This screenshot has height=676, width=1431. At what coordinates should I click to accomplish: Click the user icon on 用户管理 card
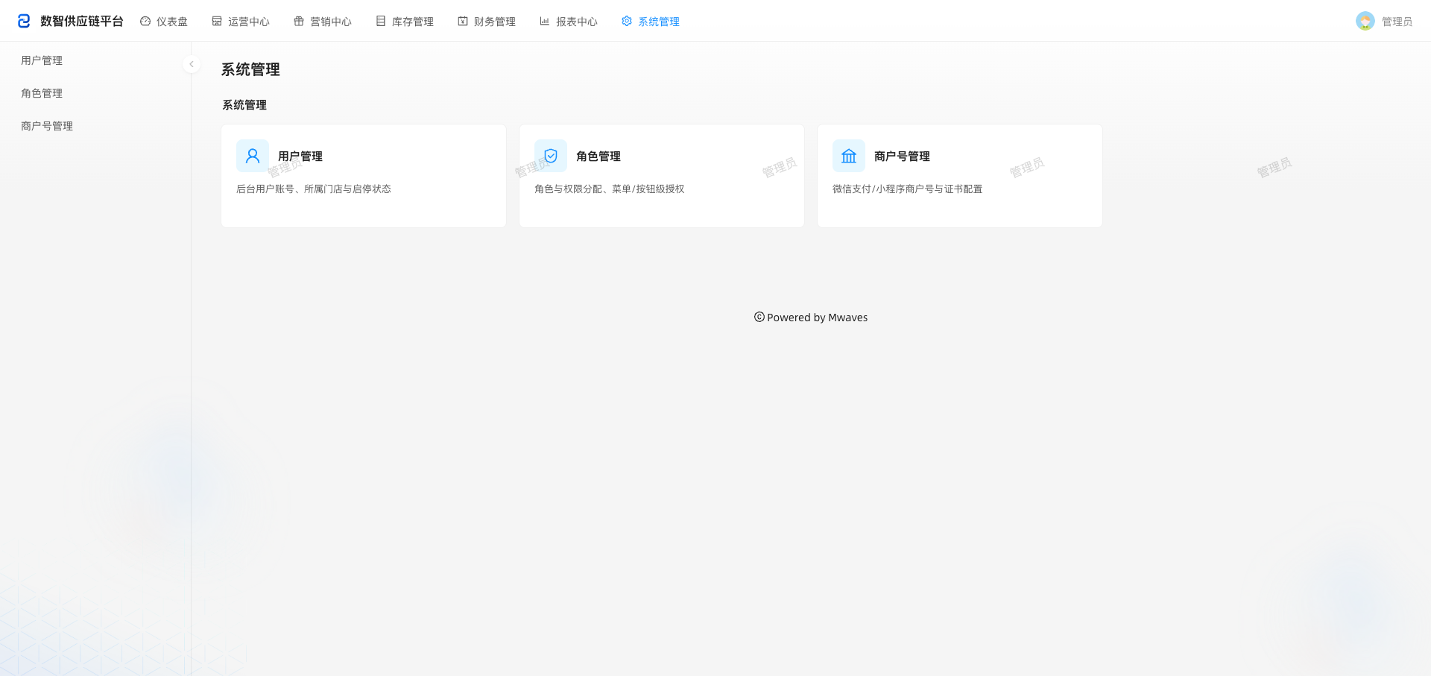pos(253,156)
